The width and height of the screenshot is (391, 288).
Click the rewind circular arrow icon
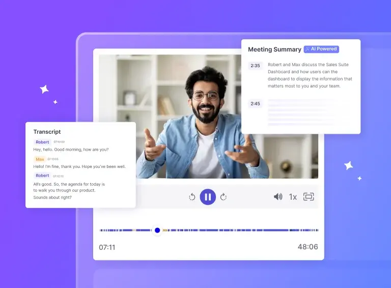(192, 197)
